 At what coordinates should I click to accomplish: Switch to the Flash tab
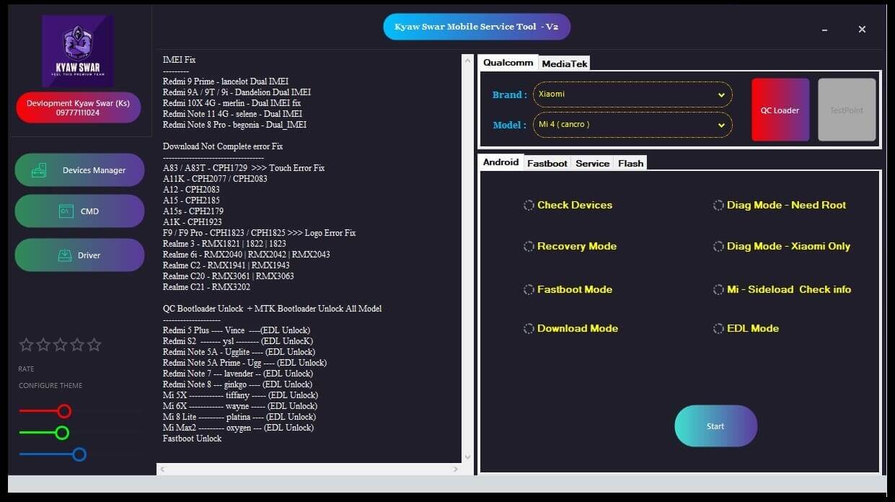pyautogui.click(x=630, y=164)
